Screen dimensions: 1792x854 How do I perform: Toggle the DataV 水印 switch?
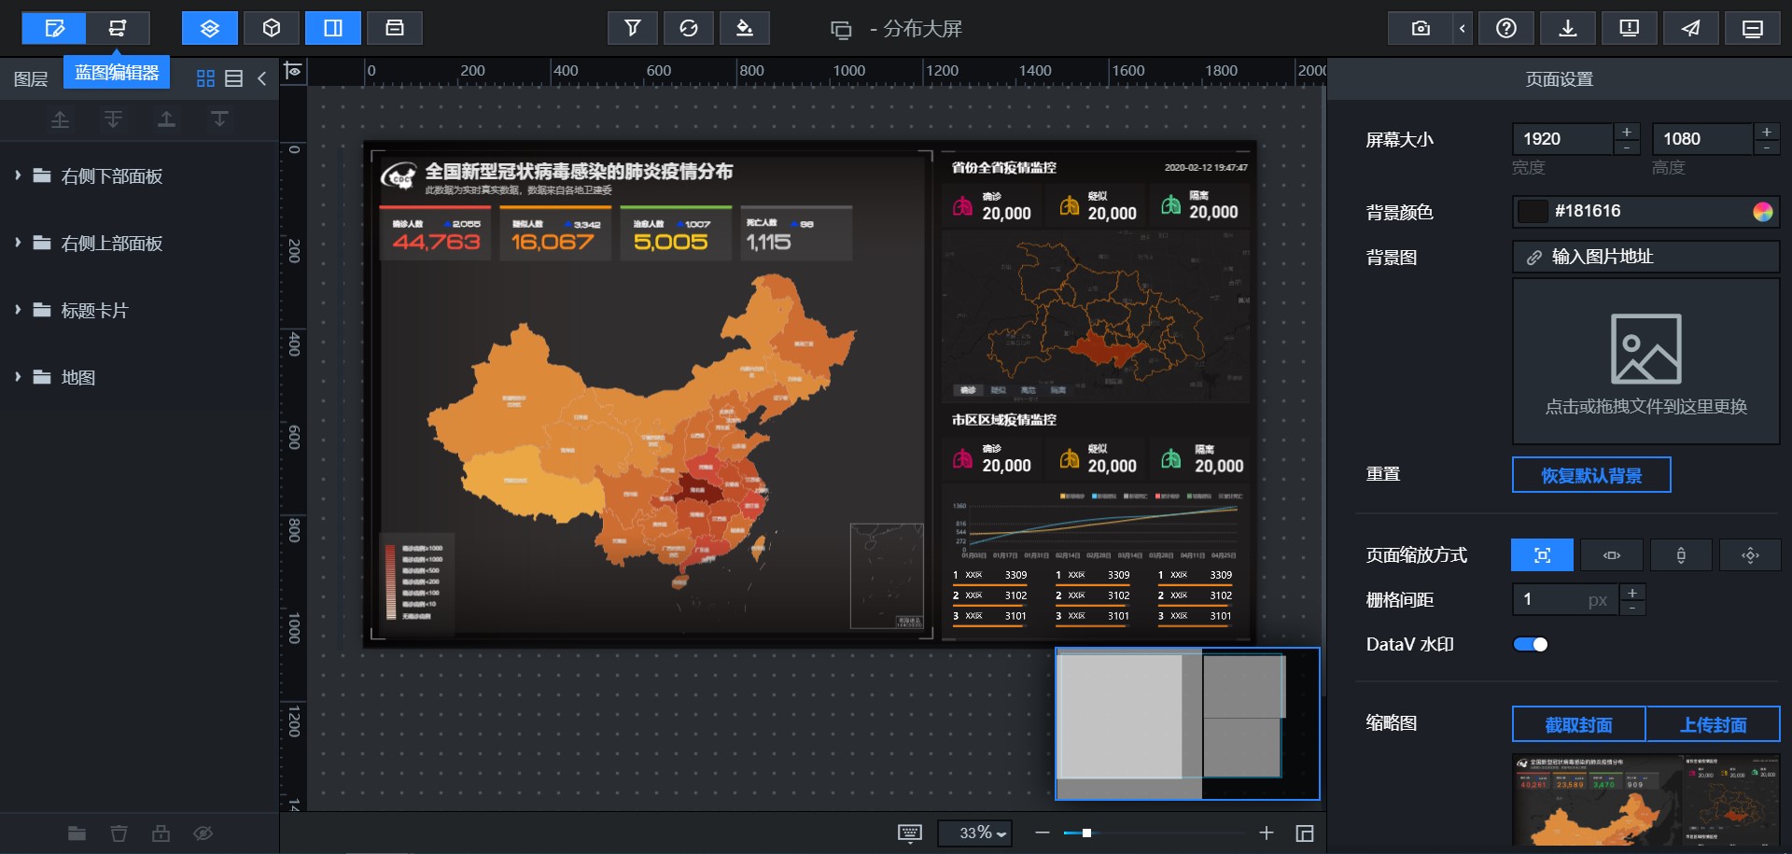pyautogui.click(x=1531, y=644)
